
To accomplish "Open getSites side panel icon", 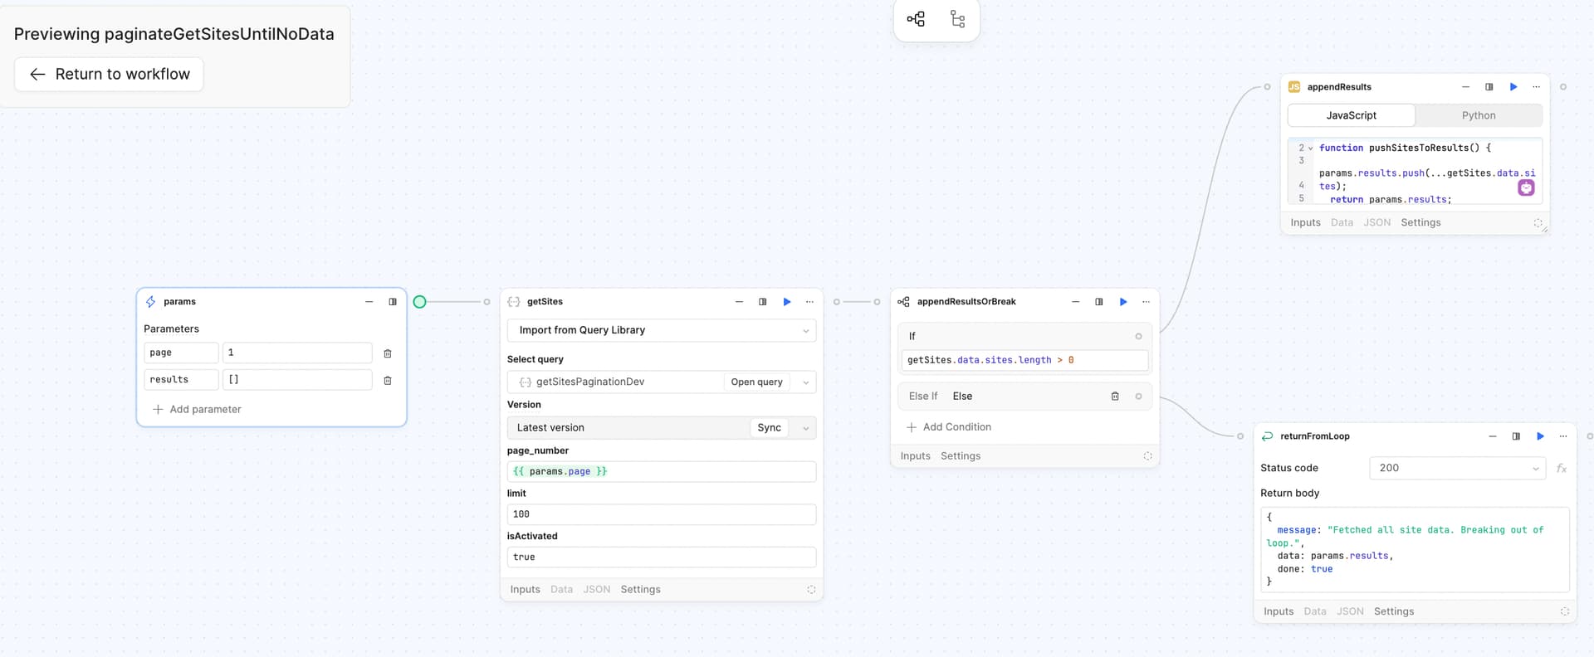I will click(x=762, y=302).
